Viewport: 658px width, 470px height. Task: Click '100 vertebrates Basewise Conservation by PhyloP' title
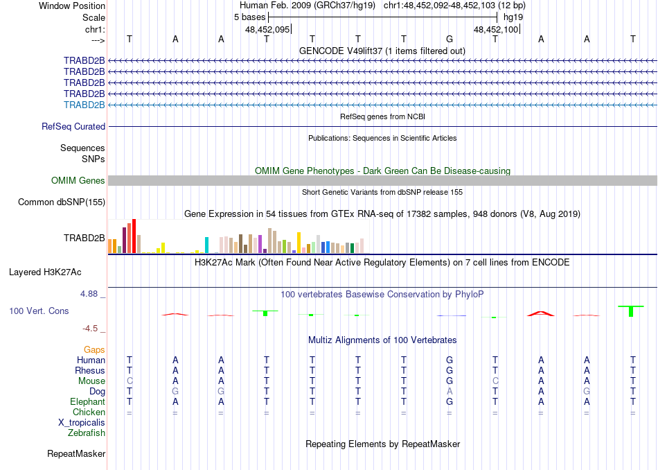(x=382, y=295)
